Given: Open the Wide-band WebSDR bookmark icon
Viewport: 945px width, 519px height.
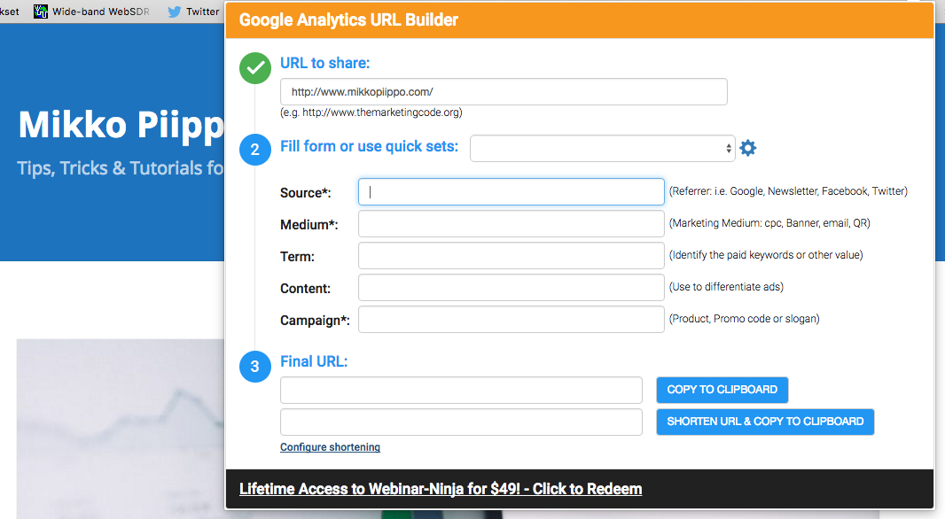Looking at the screenshot, I should point(41,12).
